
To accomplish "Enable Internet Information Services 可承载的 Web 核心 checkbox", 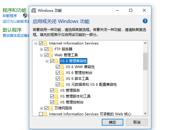I will (x=41, y=114).
